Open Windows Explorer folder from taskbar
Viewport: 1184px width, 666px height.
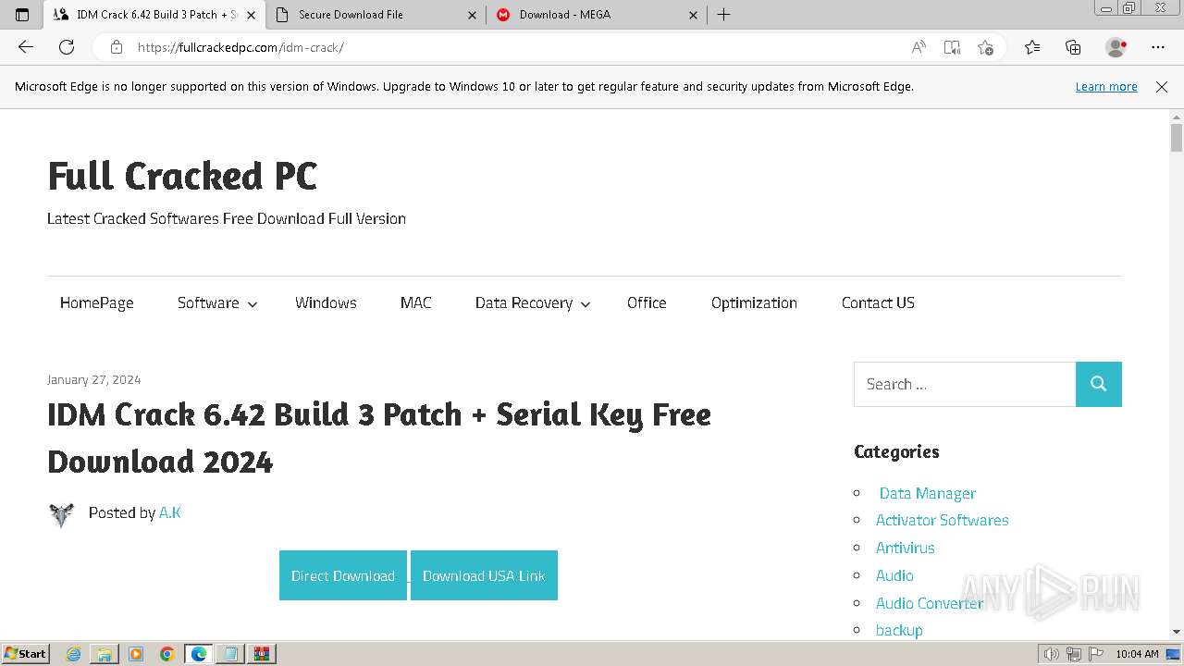tap(105, 654)
